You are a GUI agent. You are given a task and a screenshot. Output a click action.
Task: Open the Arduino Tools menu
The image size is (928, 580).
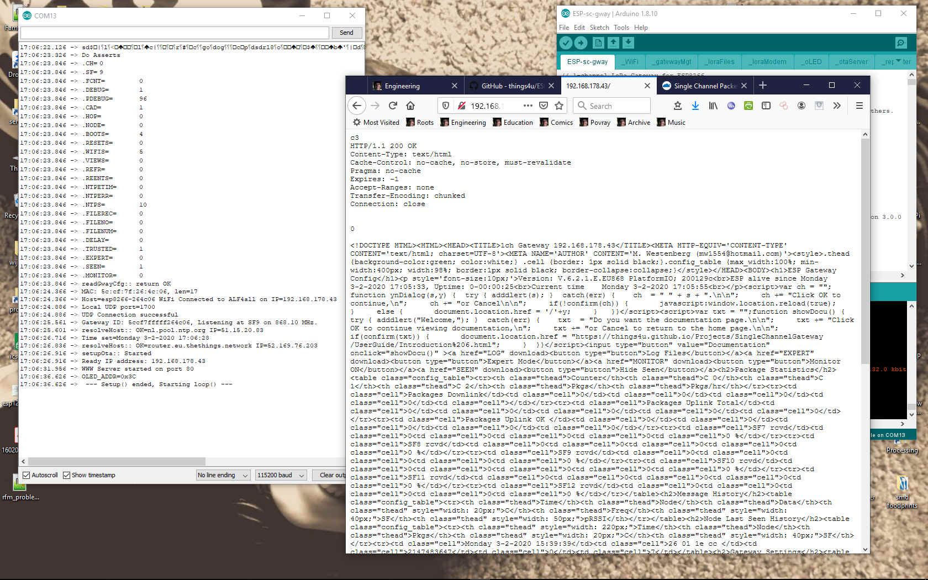pos(621,28)
